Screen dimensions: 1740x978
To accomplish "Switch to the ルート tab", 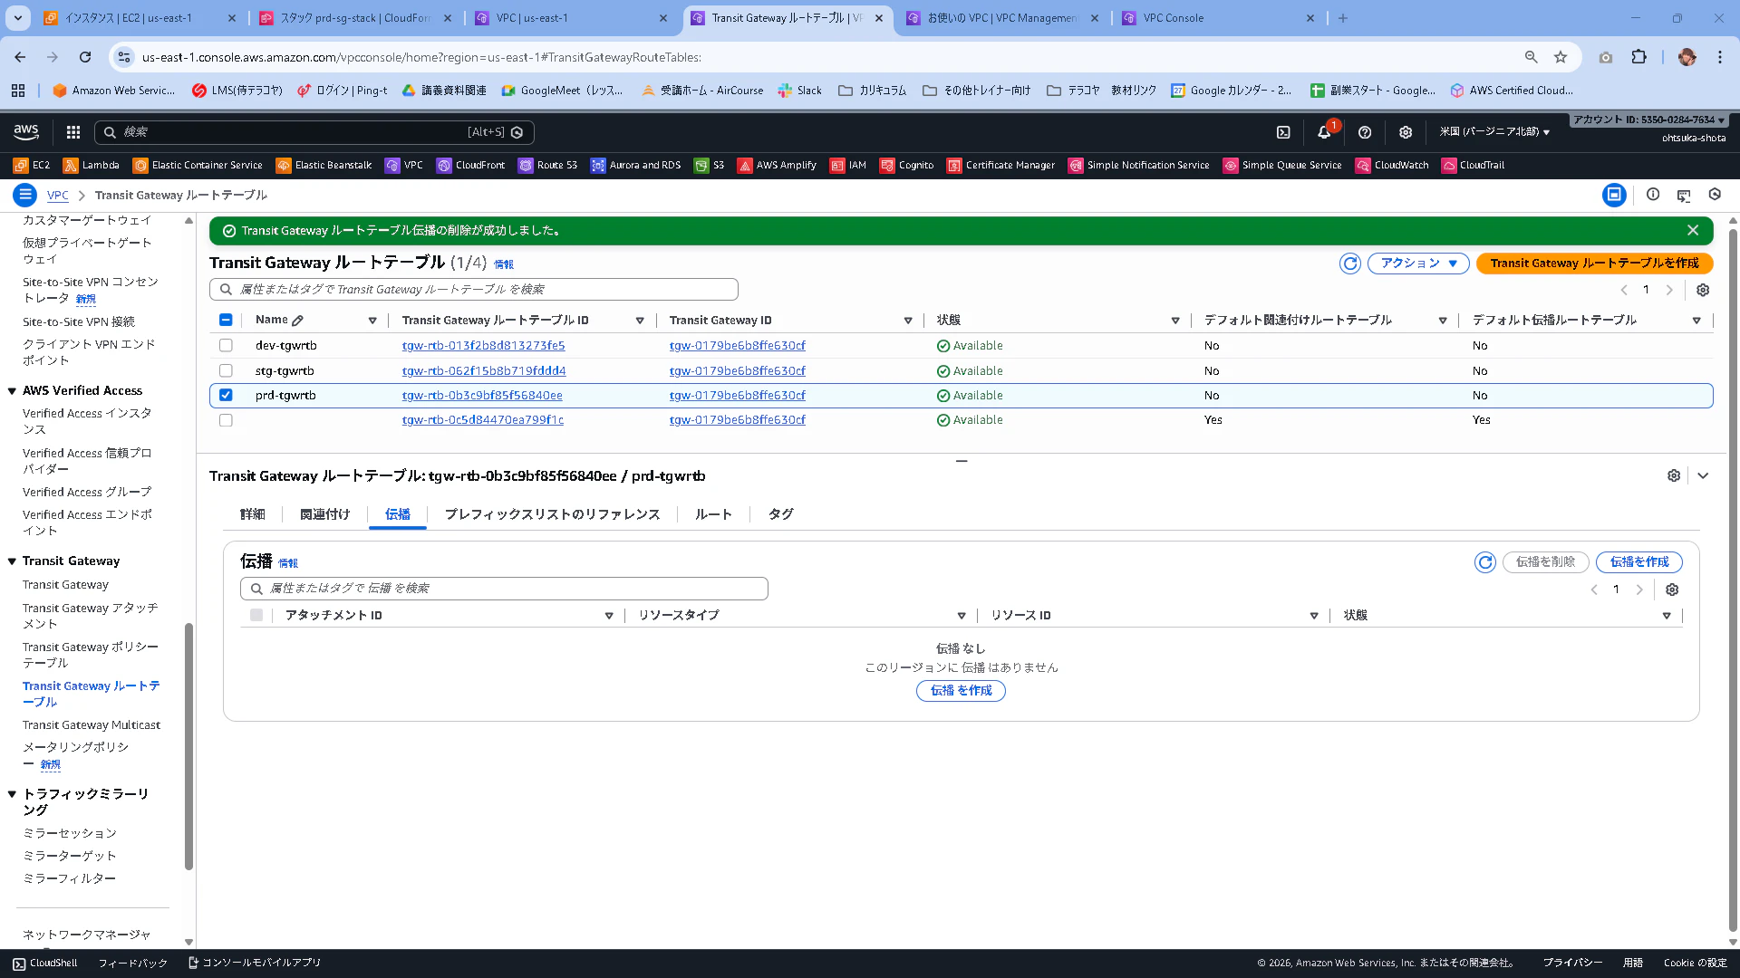I will coord(713,514).
